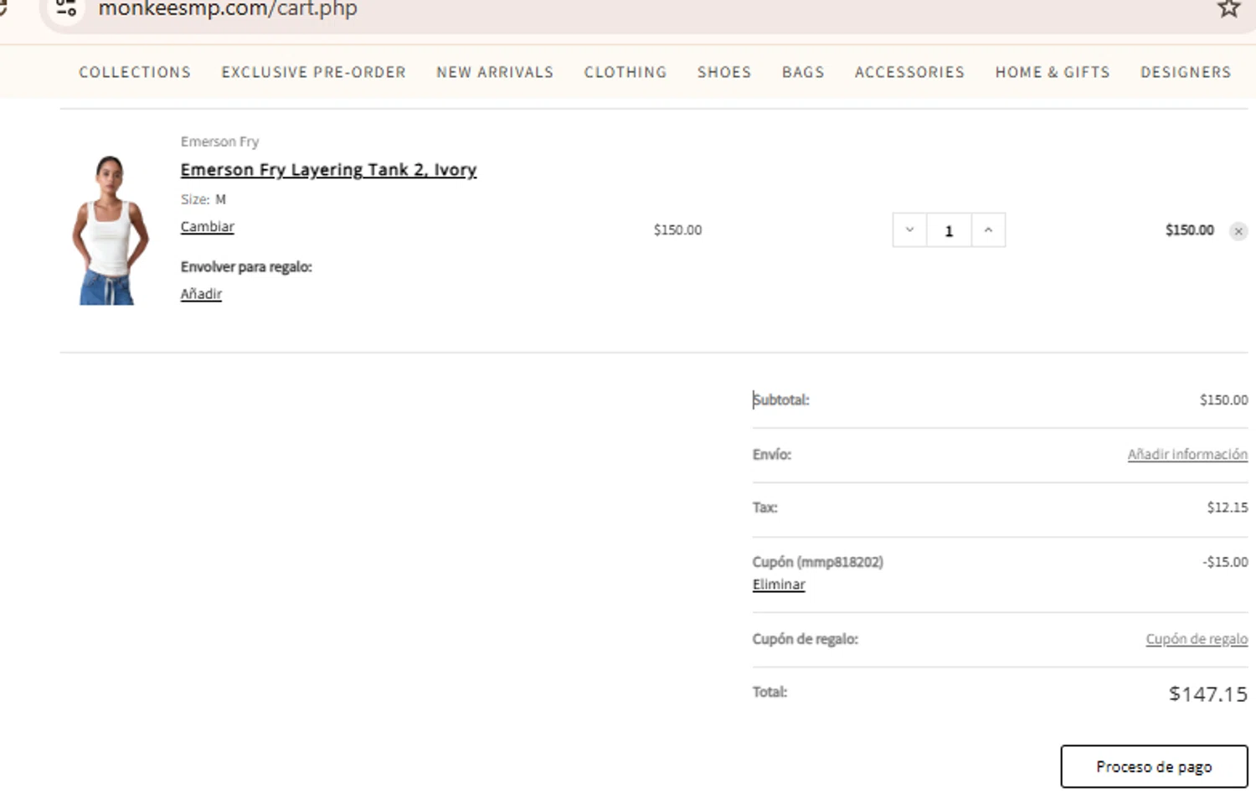Open the Shoes menu
The height and width of the screenshot is (809, 1256).
[x=724, y=72]
